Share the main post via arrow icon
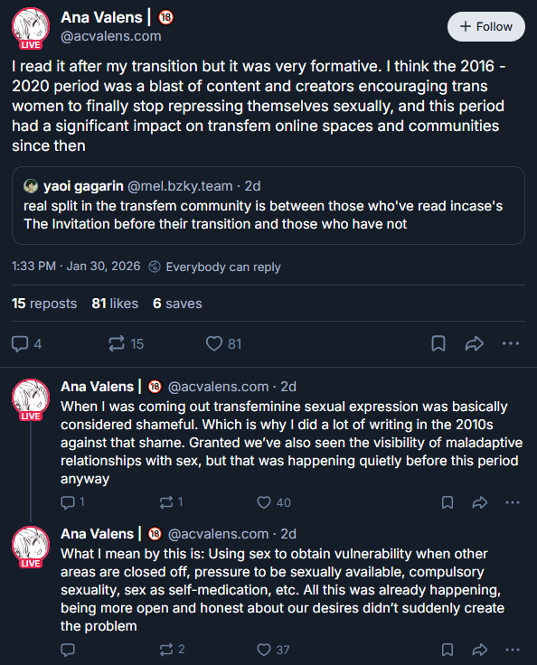 [475, 344]
